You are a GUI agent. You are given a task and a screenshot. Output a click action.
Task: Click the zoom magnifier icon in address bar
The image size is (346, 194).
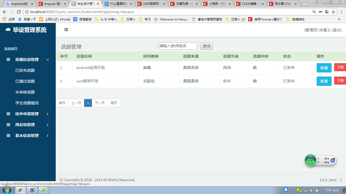coord(314,12)
